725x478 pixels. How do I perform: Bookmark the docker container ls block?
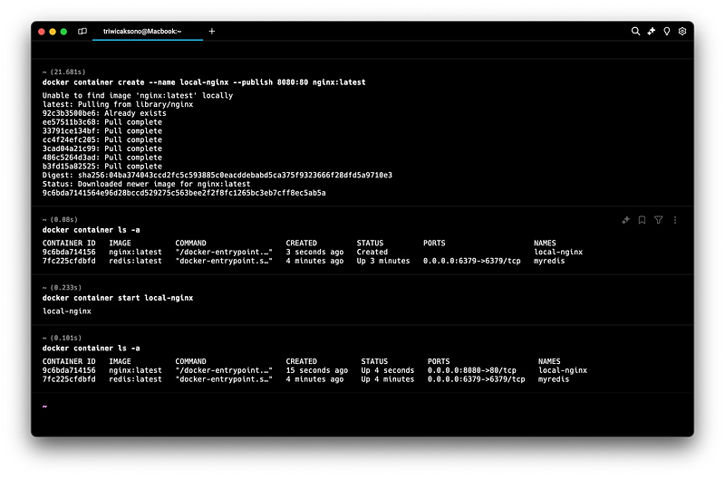[642, 220]
